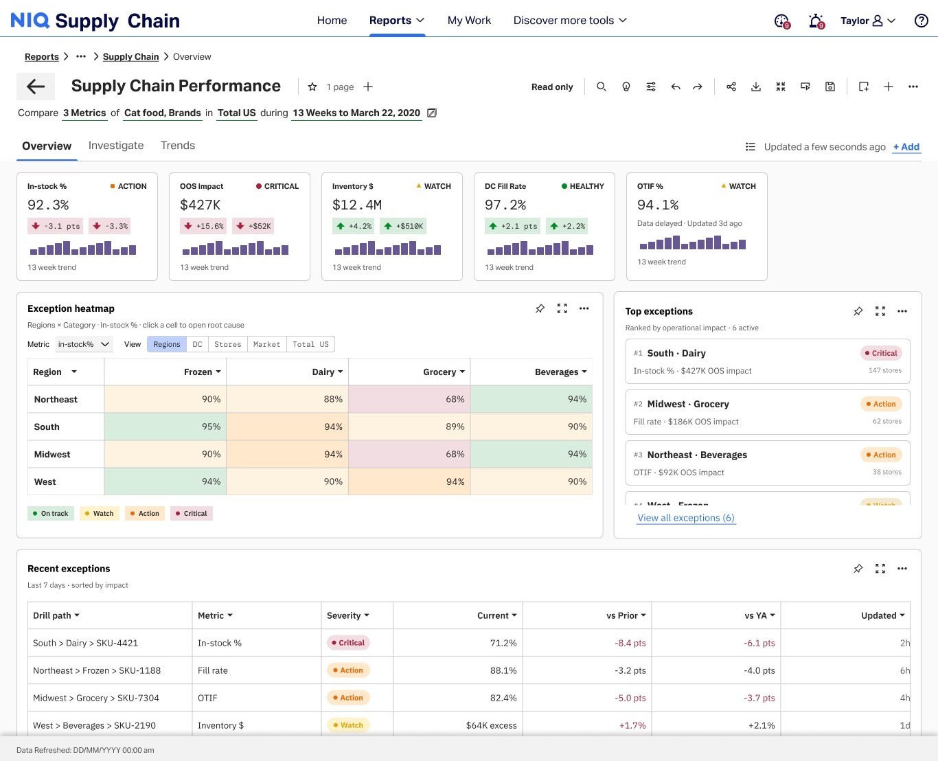
Task: Click the + Add link
Action: click(906, 147)
